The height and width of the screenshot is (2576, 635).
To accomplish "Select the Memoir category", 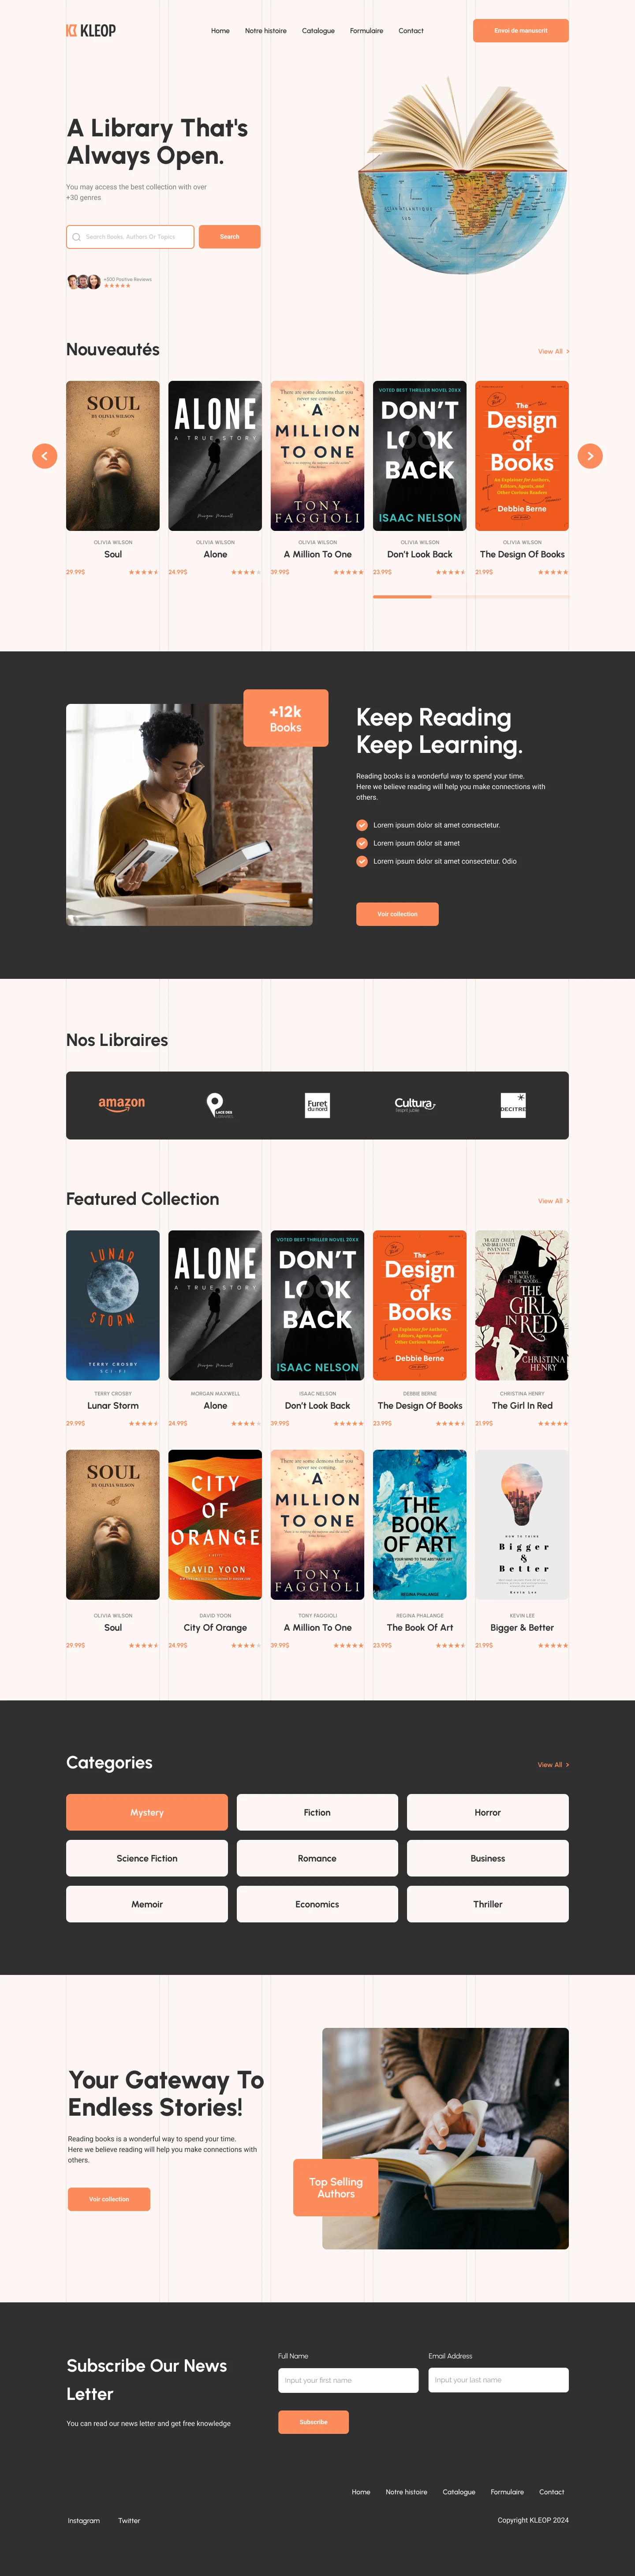I will 147,1904.
